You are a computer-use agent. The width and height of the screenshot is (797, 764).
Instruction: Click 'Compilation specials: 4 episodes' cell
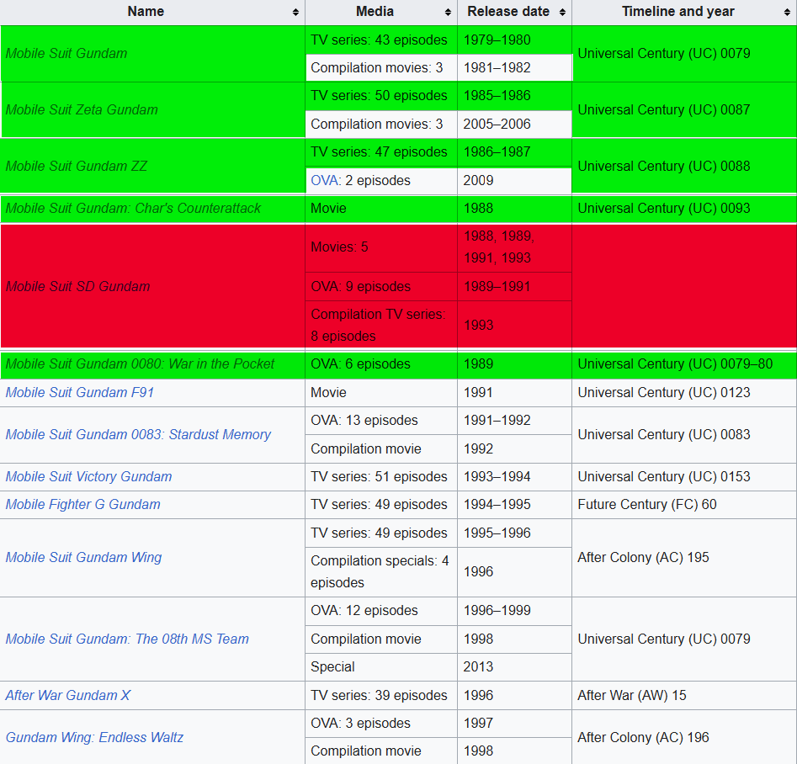click(x=381, y=572)
